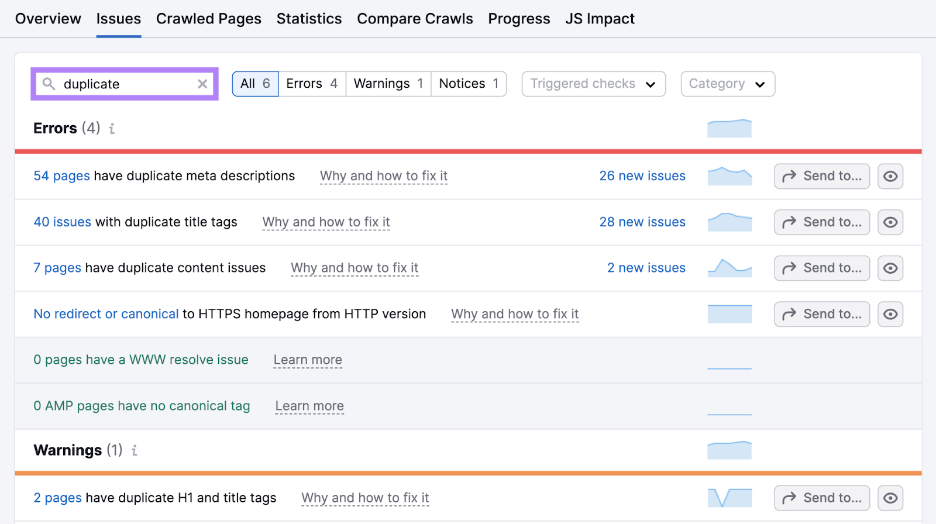This screenshot has width=936, height=524.
Task: View the trend chart for duplicate H1 and title tags
Action: [x=729, y=498]
